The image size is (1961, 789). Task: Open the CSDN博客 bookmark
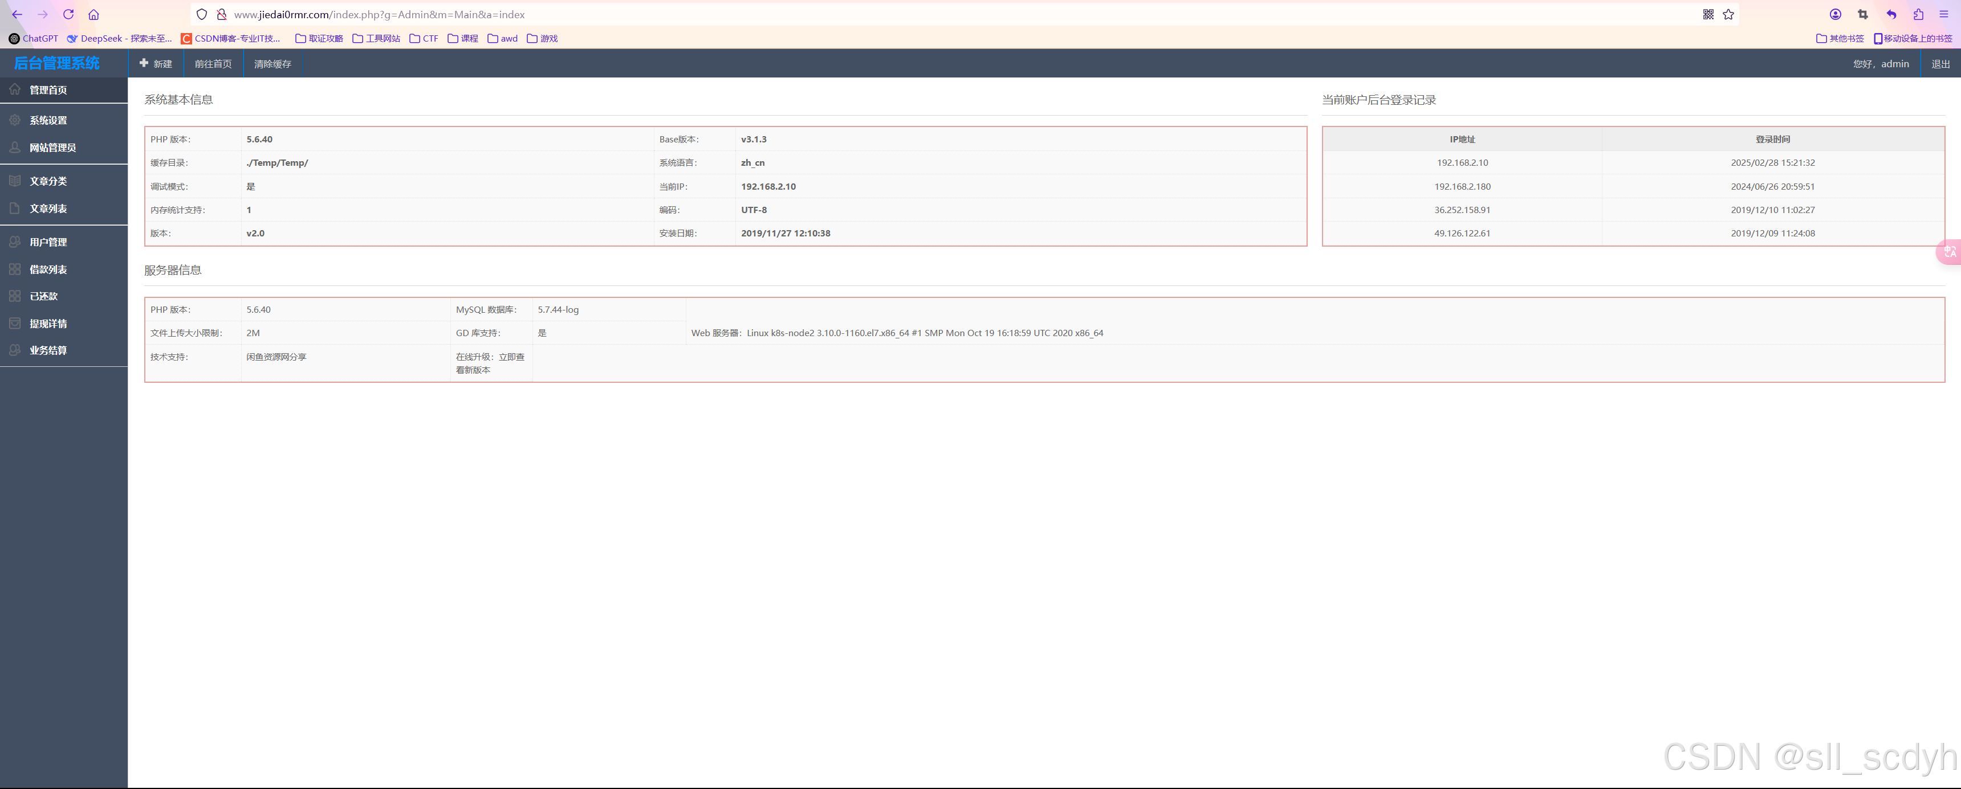231,38
